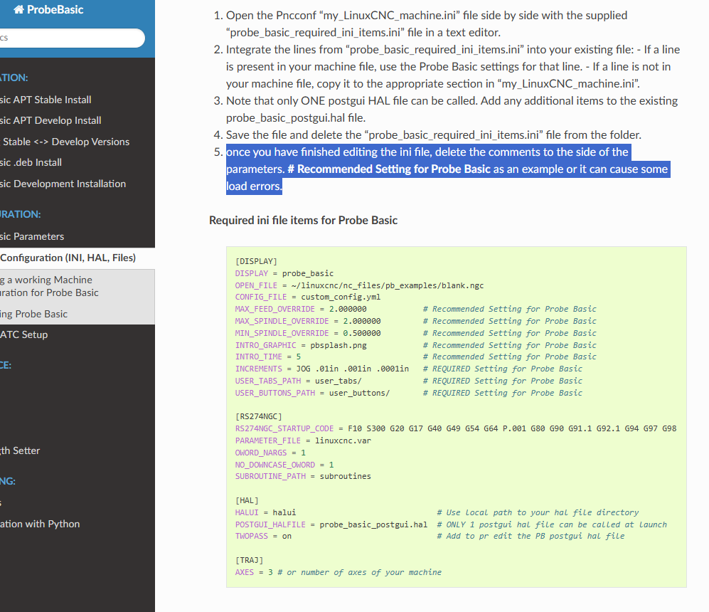Select Configuration (INI, HAL, Files) entry
The image size is (709, 612).
click(68, 258)
